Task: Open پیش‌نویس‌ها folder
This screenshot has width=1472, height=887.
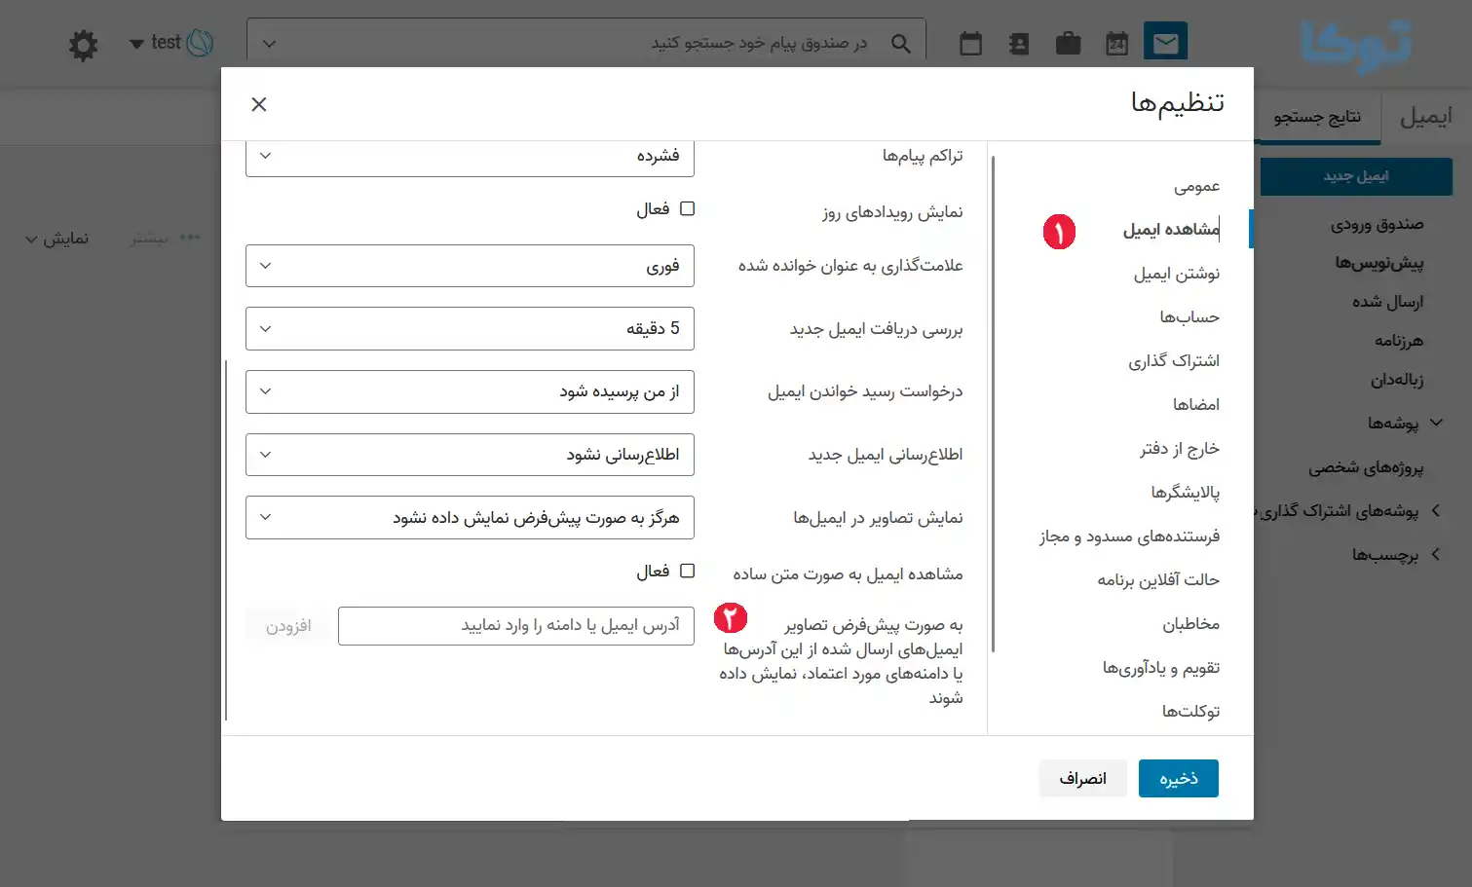Action: point(1378,264)
